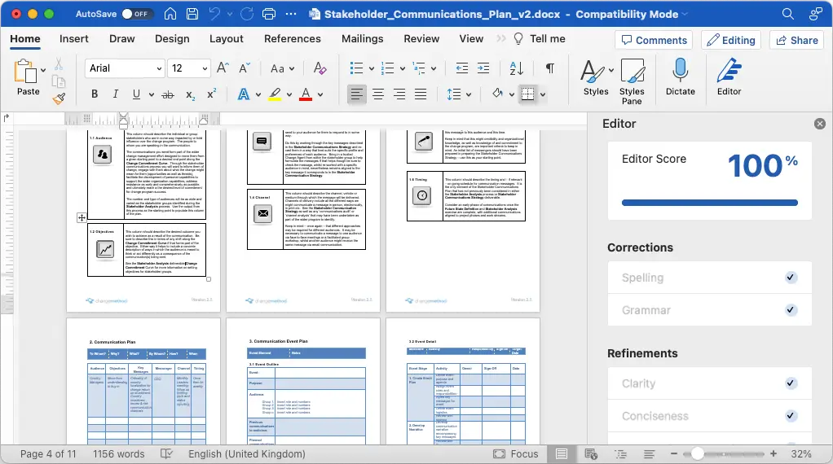This screenshot has height=464, width=833.
Task: Open line spacing dropdown
Action: [459, 94]
